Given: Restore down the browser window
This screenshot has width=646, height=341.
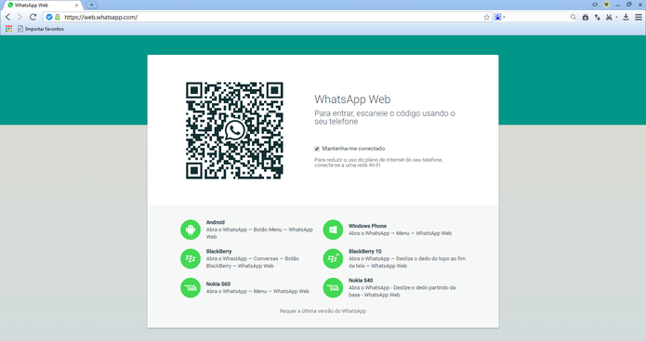Looking at the screenshot, I should point(628,5).
